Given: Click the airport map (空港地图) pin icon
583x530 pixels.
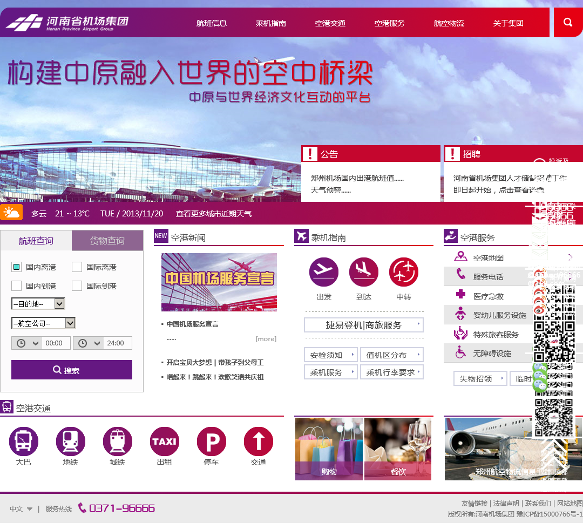Looking at the screenshot, I should [x=460, y=256].
